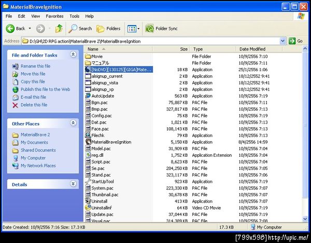The height and width of the screenshot is (243, 311).
Task: Select the Face.pac file name
Action: click(x=100, y=129)
